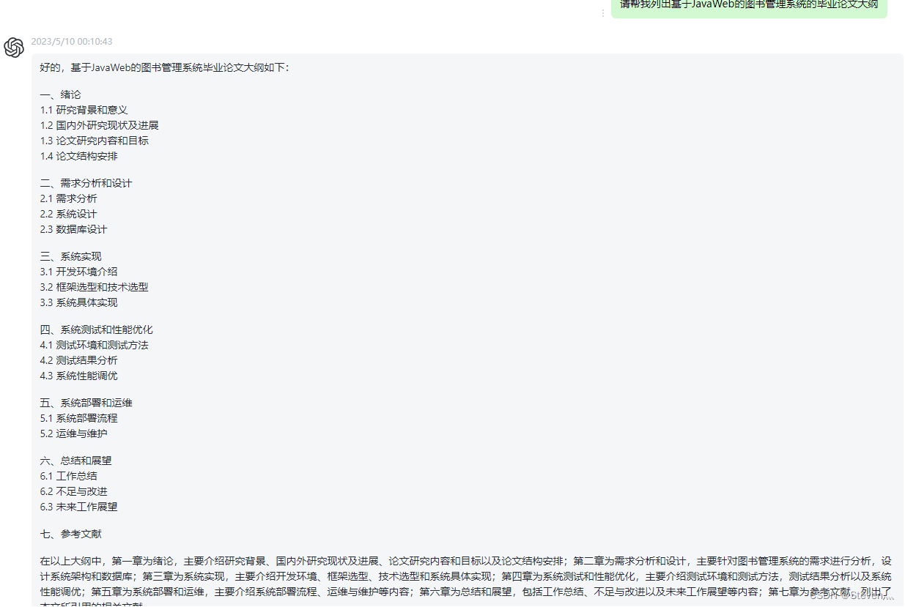Click the line 2.1 需求分析
The width and height of the screenshot is (905, 607).
coord(69,198)
